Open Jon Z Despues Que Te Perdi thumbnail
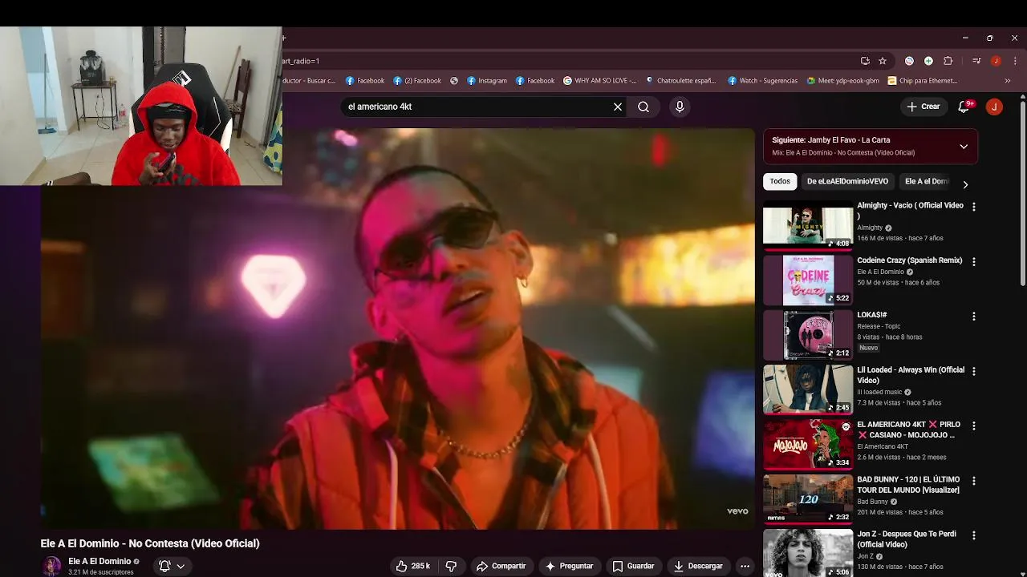1027x577 pixels. tap(808, 553)
